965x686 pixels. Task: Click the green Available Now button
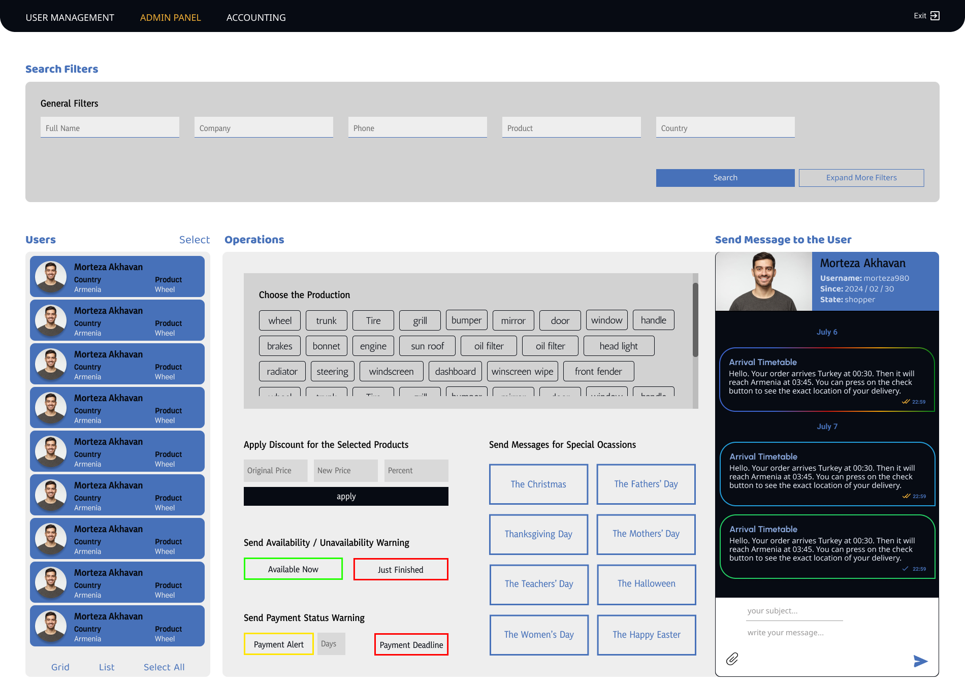(293, 569)
